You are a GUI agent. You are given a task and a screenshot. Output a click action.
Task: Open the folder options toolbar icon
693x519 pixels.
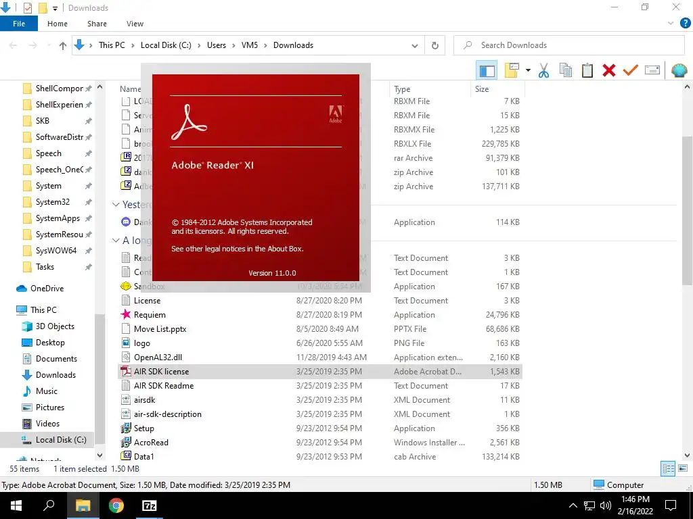point(512,70)
